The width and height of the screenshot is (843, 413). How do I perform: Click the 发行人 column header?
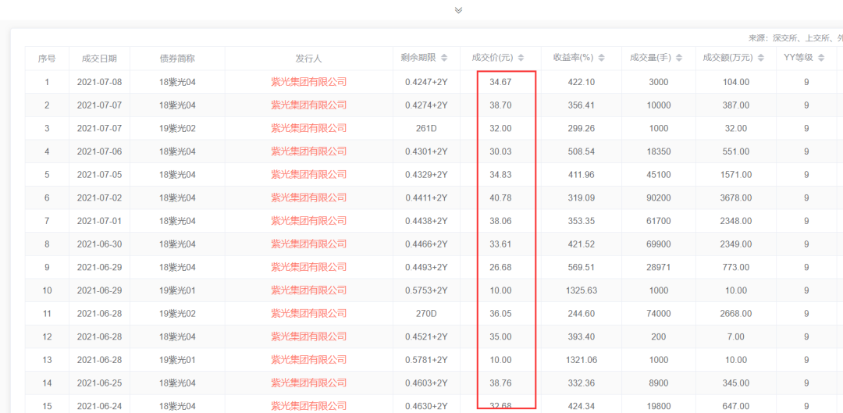coord(308,59)
